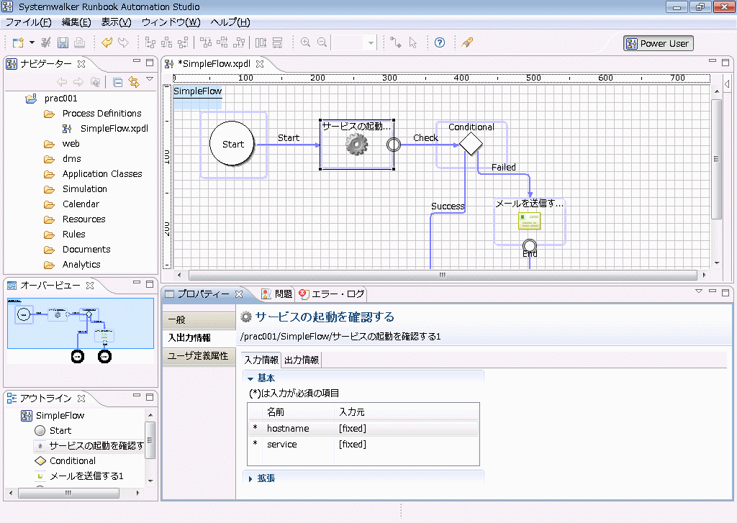
Task: Close the オーバービュー view
Action: 90,285
